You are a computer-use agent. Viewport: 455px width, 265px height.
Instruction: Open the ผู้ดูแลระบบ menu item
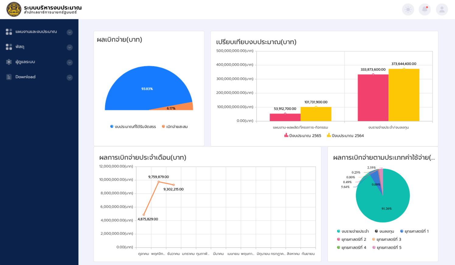tap(25, 62)
